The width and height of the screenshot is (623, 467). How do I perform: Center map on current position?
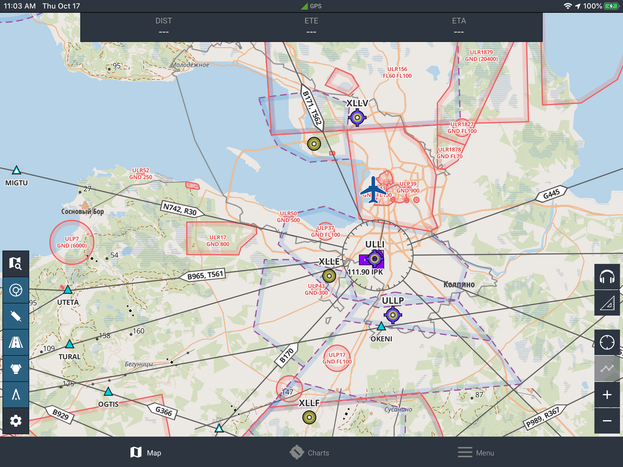(x=607, y=342)
